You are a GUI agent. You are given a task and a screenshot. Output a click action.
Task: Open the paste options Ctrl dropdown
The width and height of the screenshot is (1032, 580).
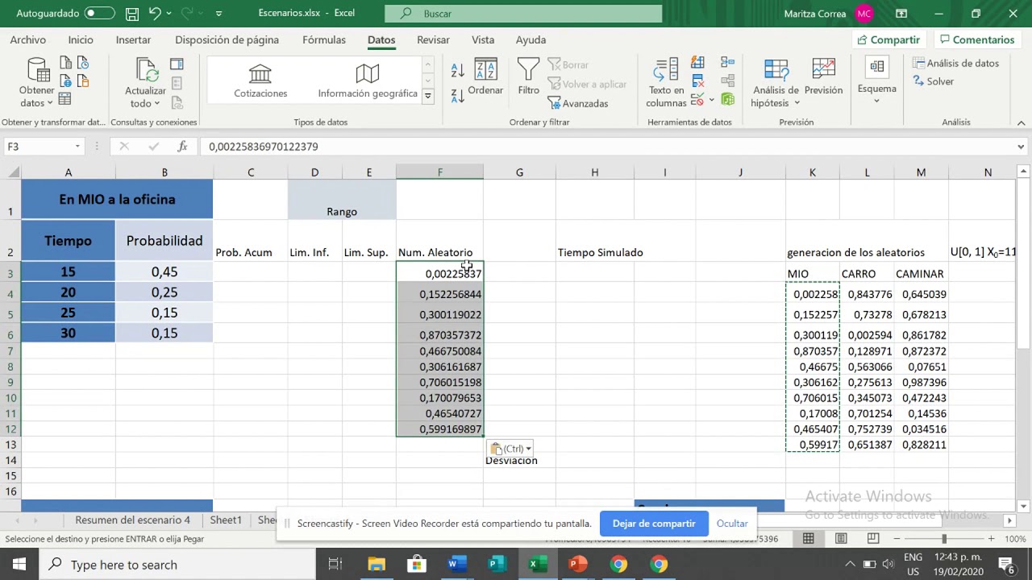point(511,449)
